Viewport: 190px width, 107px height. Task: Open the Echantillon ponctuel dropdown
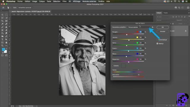pos(26,8)
